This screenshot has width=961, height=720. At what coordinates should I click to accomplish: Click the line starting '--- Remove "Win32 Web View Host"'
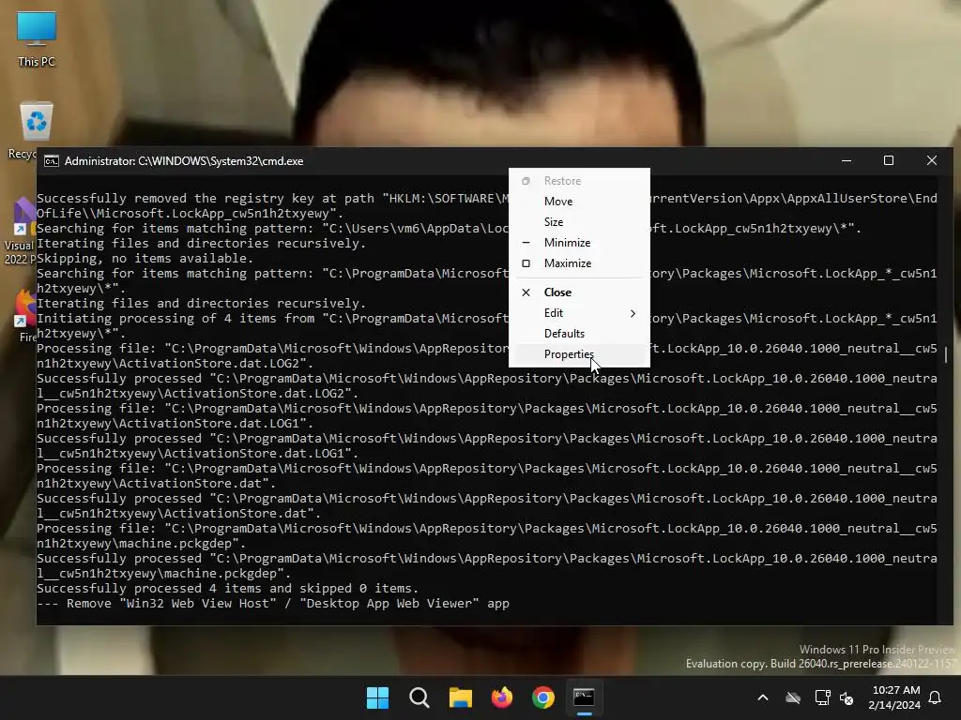click(x=273, y=604)
